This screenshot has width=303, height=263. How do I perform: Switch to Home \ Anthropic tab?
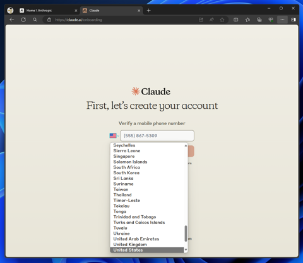(48, 10)
